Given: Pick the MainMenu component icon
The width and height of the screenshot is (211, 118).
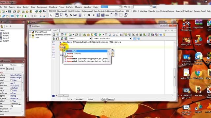Looking at the screenshot, I should pos(62,15).
